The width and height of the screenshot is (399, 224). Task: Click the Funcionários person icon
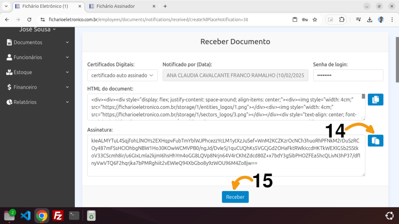click(x=9, y=58)
